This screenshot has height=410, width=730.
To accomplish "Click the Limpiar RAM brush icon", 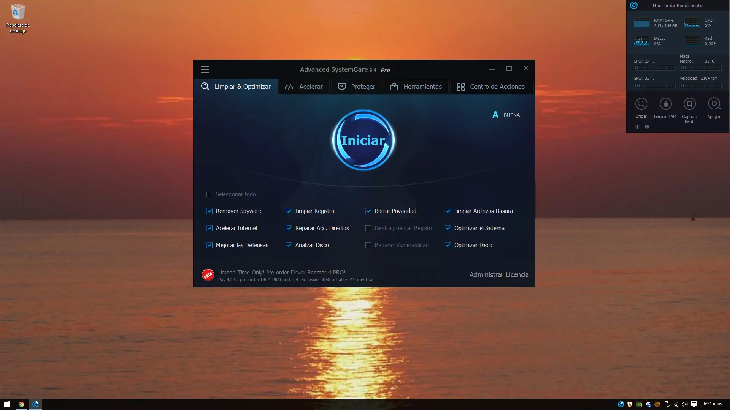I will pos(665,104).
